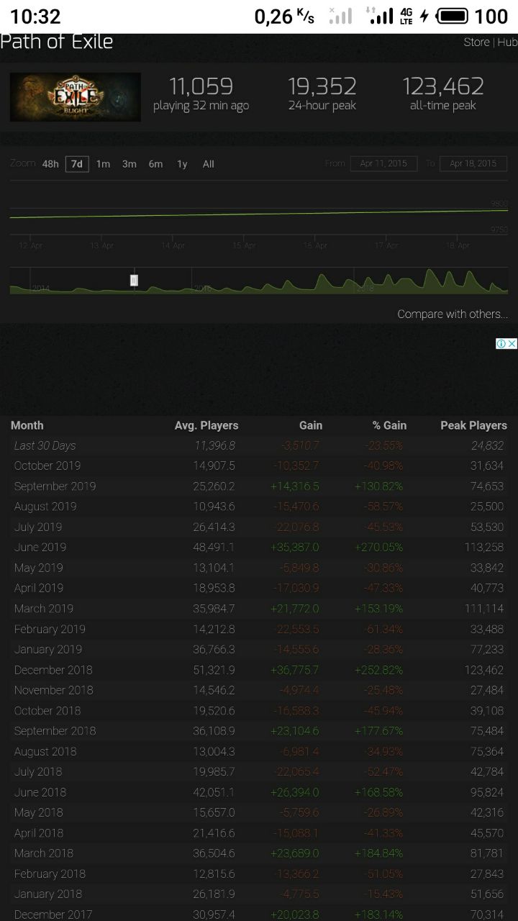Click the Peak Players column header
Image resolution: width=518 pixels, height=921 pixels.
[473, 425]
